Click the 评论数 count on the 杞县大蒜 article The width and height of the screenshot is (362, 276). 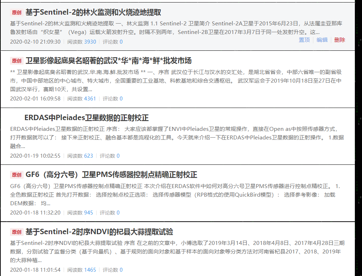click(x=121, y=270)
